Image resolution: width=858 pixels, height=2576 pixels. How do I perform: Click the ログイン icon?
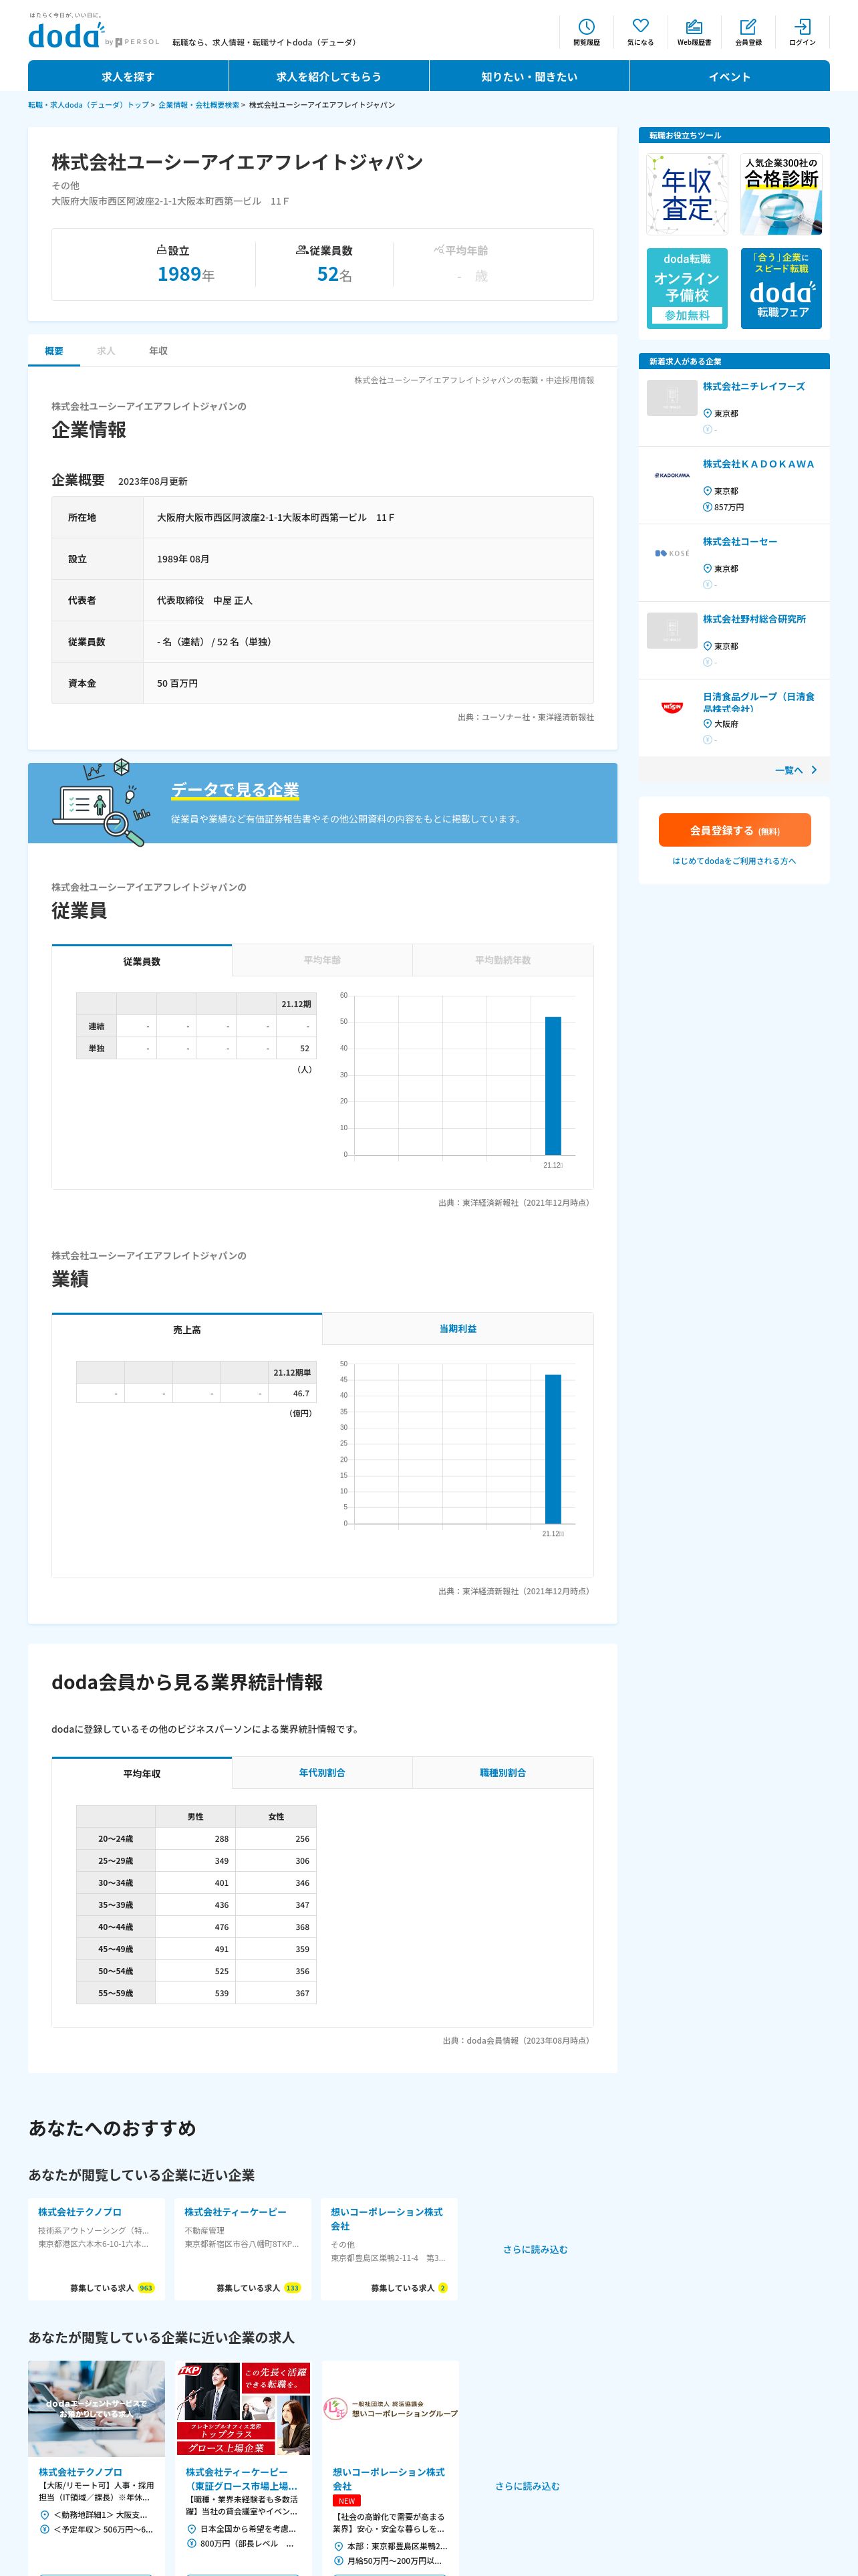point(802,33)
